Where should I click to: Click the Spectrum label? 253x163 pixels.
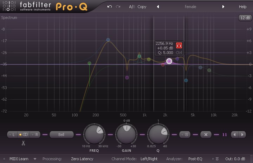[9, 18]
